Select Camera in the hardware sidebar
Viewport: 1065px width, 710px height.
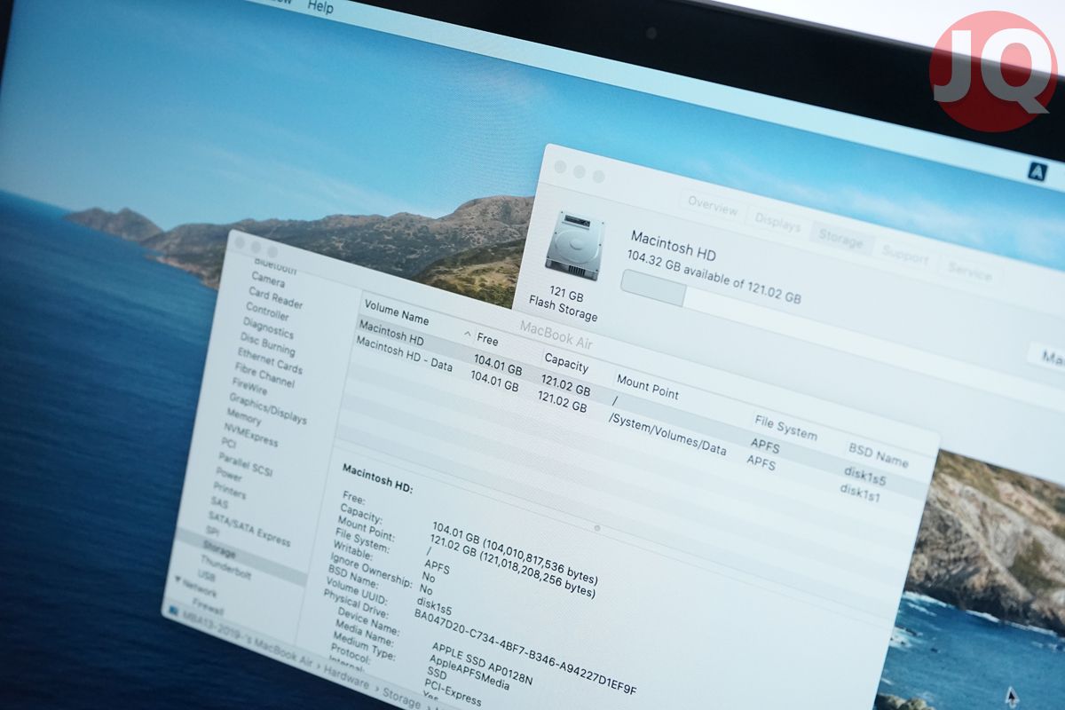[268, 280]
